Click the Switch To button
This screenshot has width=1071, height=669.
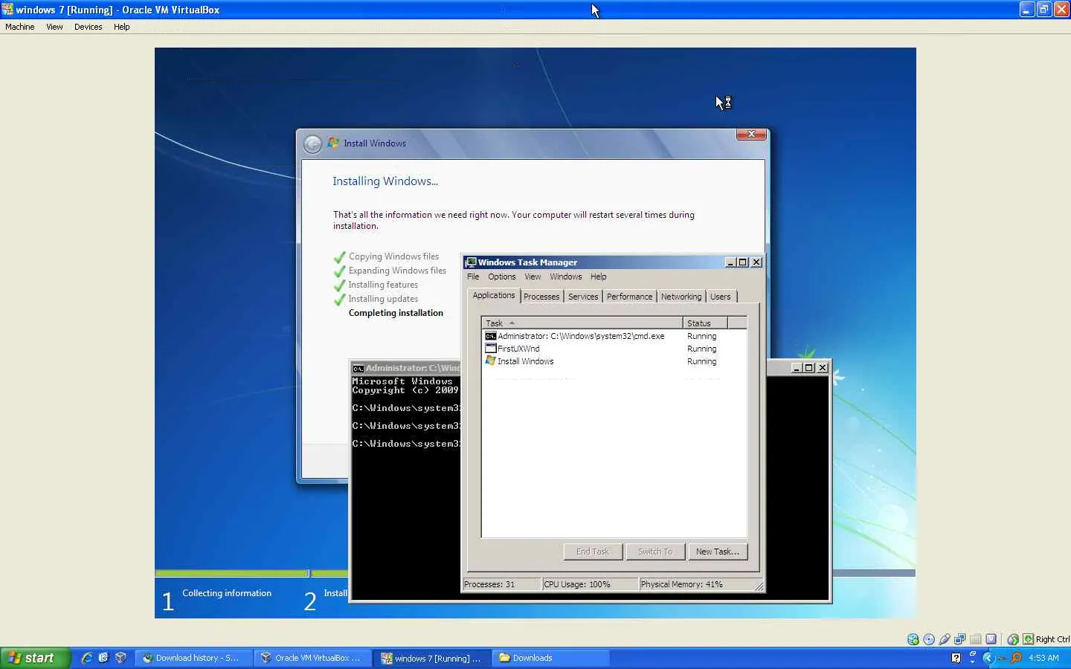(655, 552)
